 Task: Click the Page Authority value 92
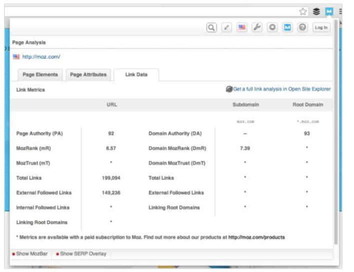click(x=111, y=133)
